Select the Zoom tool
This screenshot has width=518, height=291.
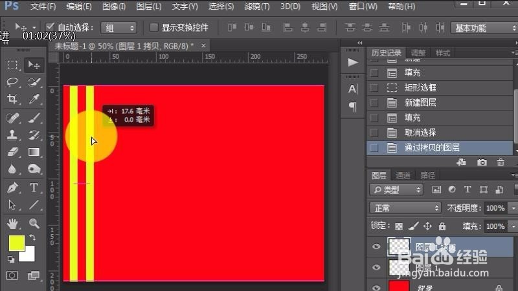[x=34, y=224]
